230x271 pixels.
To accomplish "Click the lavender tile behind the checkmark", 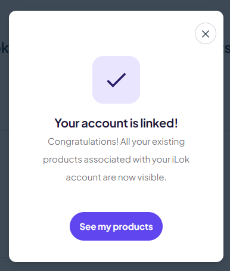I will [116, 80].
